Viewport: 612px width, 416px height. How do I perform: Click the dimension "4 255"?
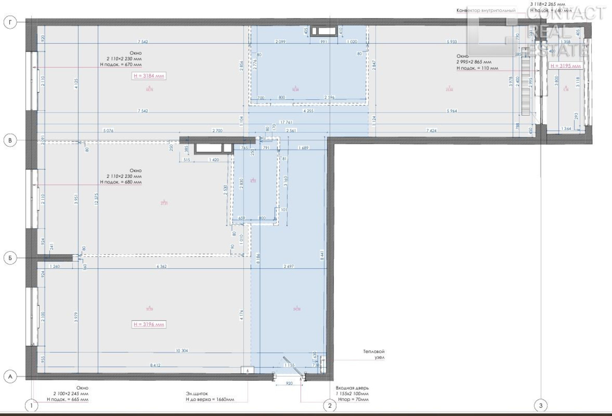pos(308,111)
